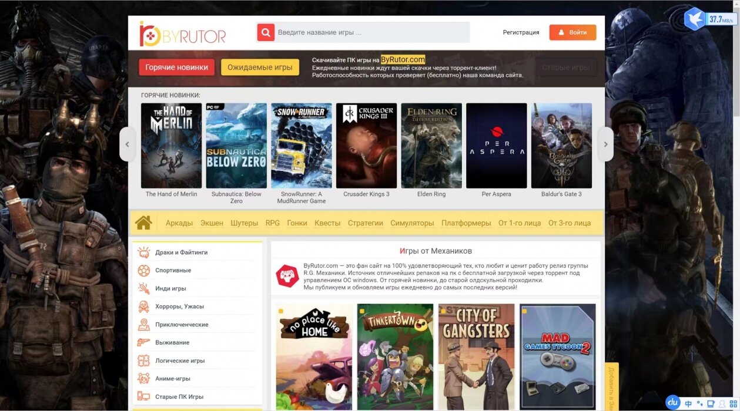Click the blue du input method icon

tap(672, 403)
